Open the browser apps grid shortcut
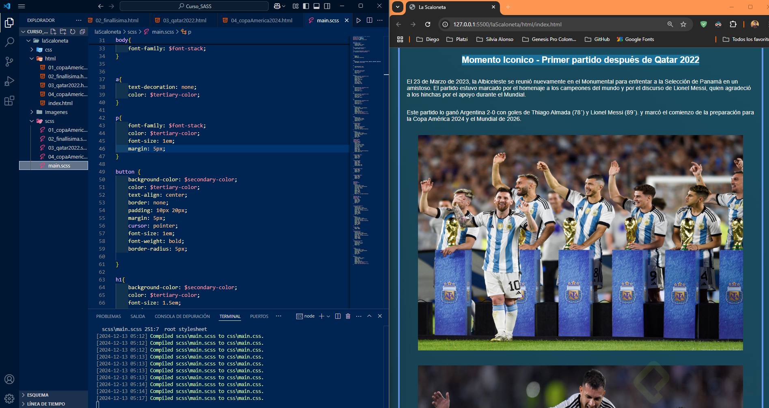The image size is (769, 408). [x=400, y=39]
